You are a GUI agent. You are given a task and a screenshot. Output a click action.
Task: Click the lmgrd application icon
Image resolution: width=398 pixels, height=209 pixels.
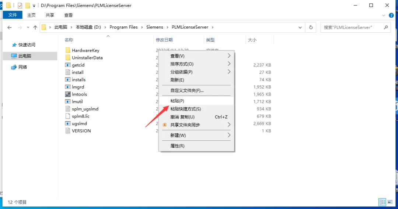pyautogui.click(x=67, y=87)
